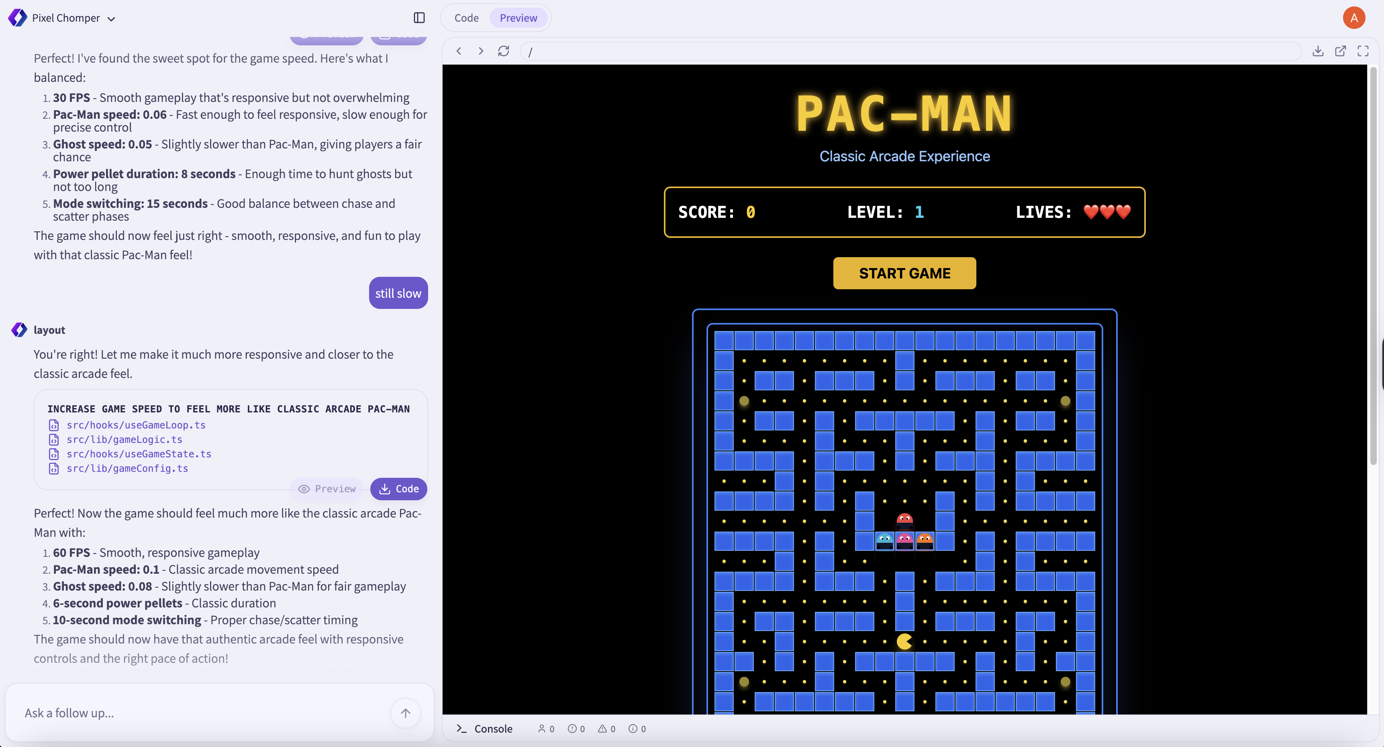Click the Code download button in card
The image size is (1384, 747).
point(399,489)
